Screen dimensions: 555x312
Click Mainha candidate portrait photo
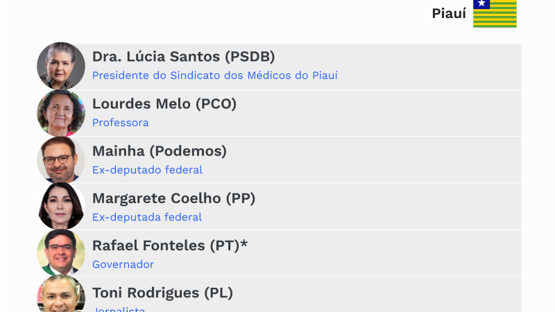point(61,159)
